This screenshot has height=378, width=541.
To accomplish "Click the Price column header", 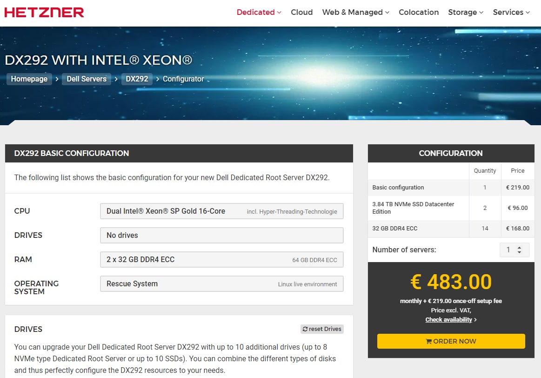I will [x=518, y=170].
